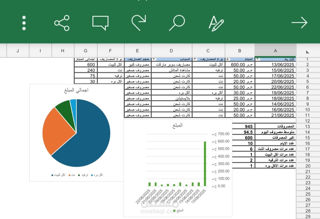Select column G header
320x219 pixels.
(x=86, y=51)
